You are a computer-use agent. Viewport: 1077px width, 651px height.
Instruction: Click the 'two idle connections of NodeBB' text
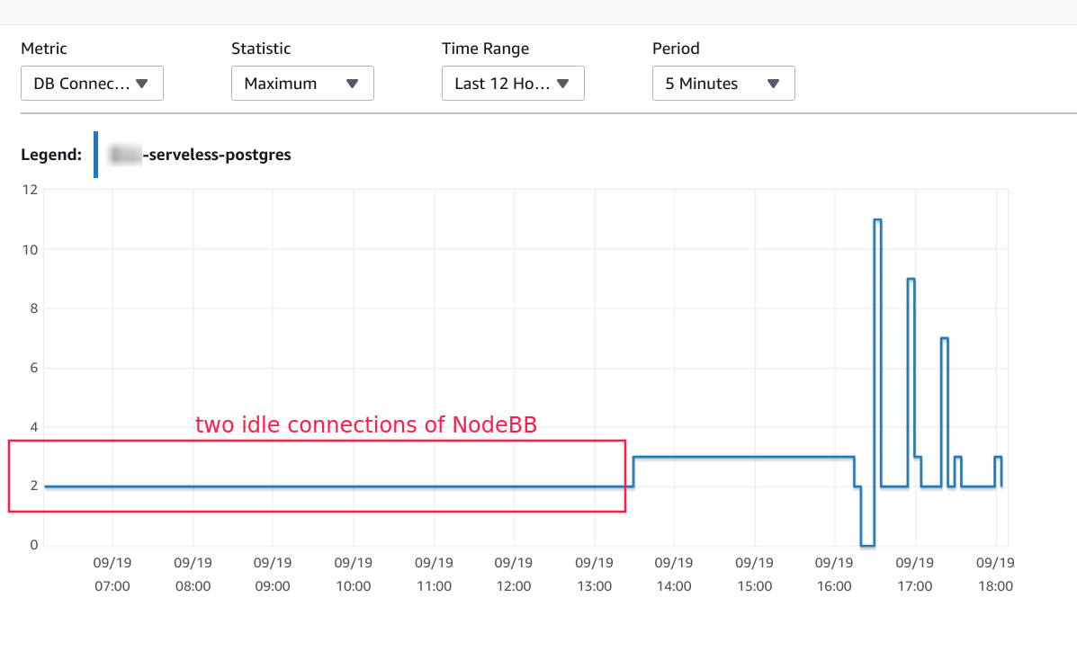coord(365,424)
